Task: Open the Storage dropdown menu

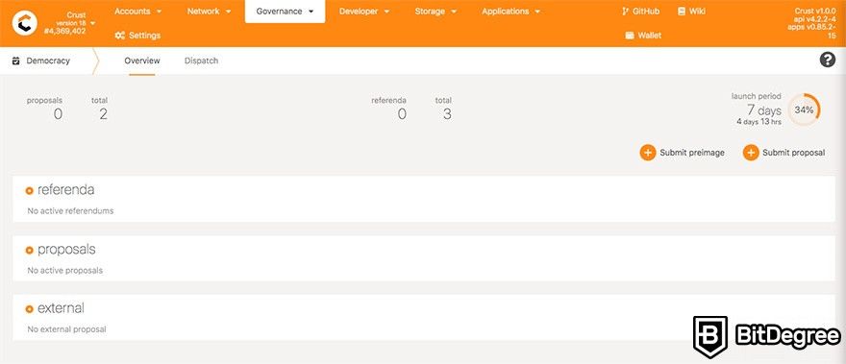Action: (x=435, y=12)
